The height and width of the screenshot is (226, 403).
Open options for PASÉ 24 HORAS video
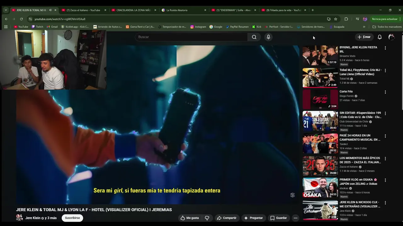tap(385, 136)
